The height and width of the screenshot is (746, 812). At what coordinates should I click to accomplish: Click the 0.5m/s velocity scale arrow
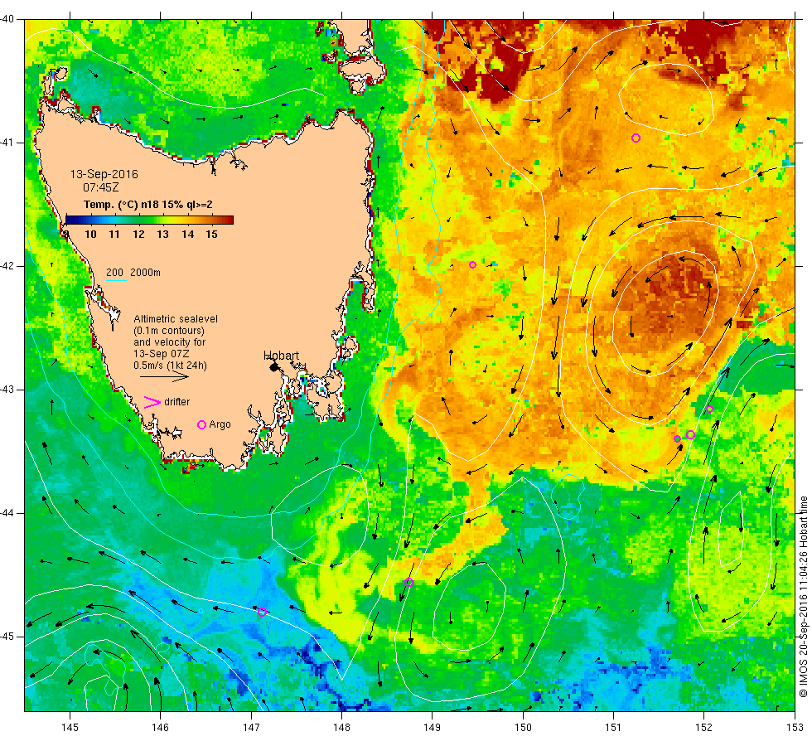[165, 376]
